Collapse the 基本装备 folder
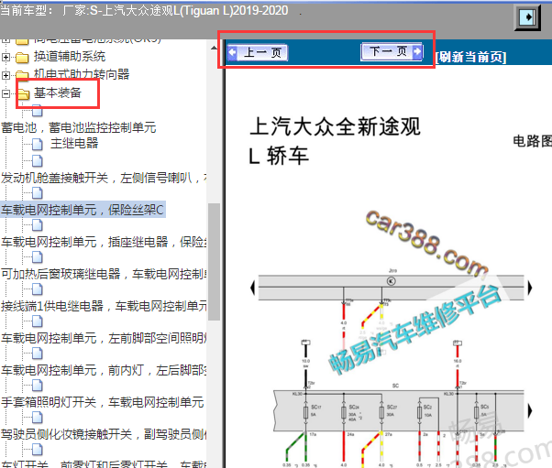Image resolution: width=552 pixels, height=468 pixels. coord(6,93)
